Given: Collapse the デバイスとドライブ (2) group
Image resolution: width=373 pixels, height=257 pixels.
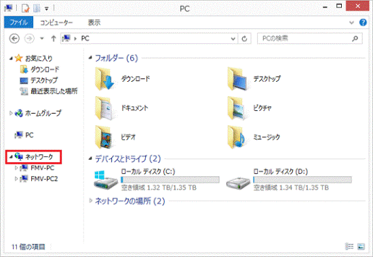Looking at the screenshot, I should coord(90,158).
